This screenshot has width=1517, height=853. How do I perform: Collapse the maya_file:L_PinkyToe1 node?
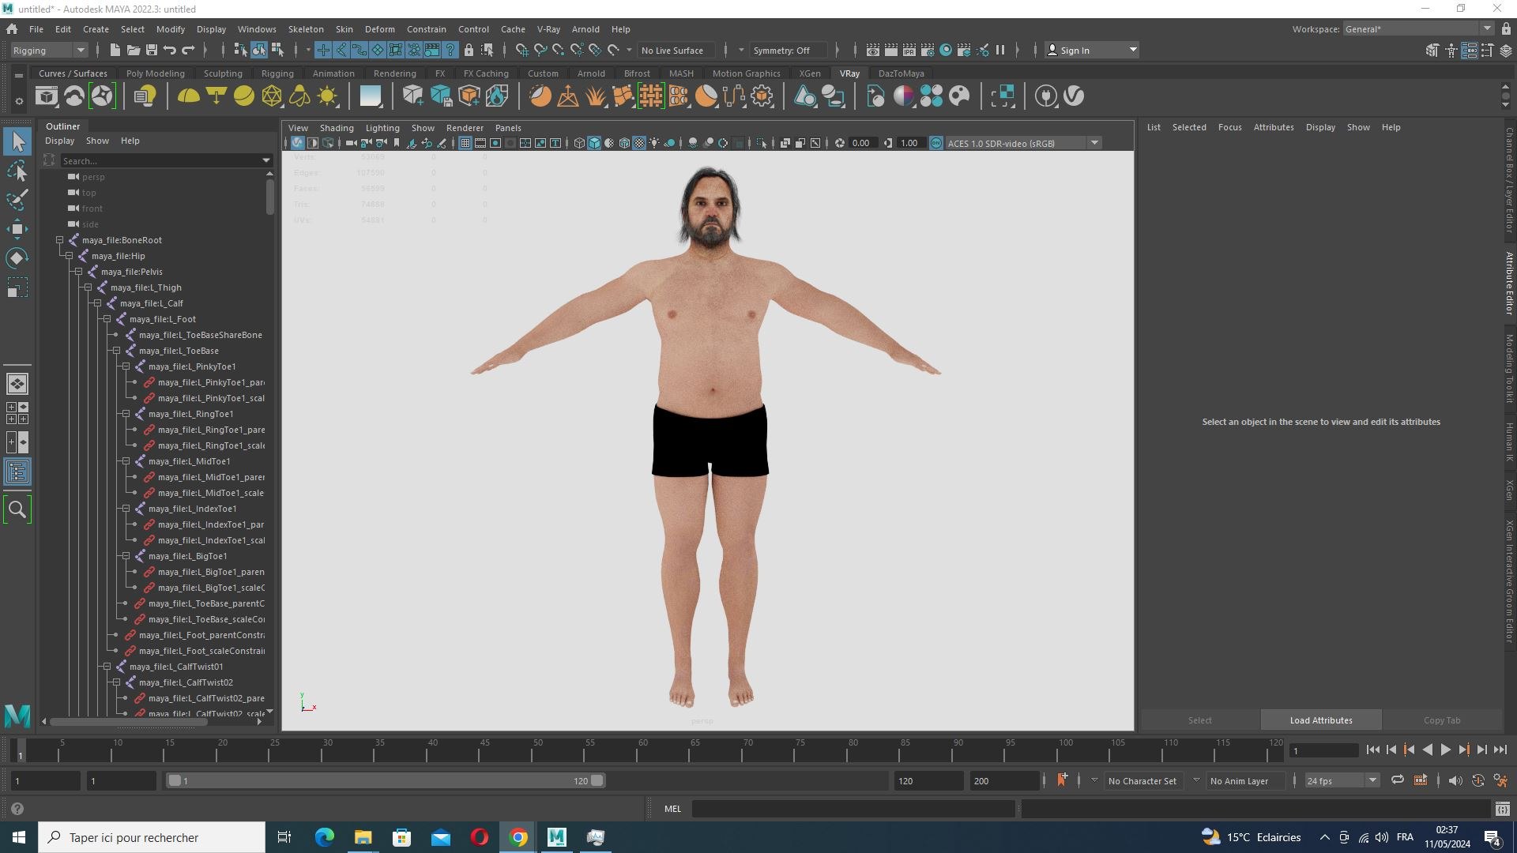(126, 366)
